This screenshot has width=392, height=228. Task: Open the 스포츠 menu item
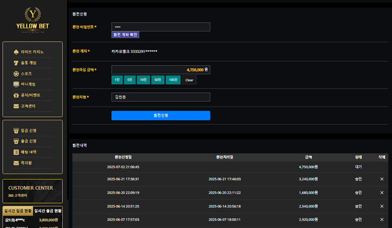[26, 74]
